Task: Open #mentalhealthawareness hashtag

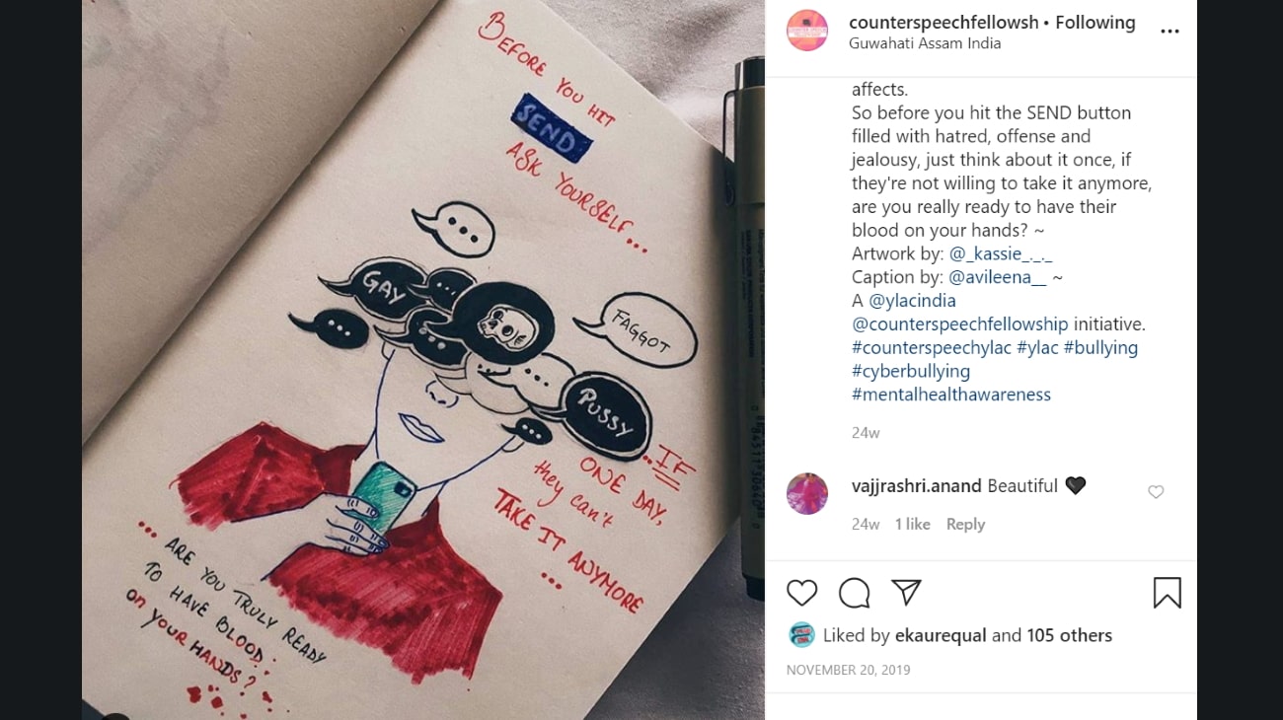Action: tap(951, 395)
